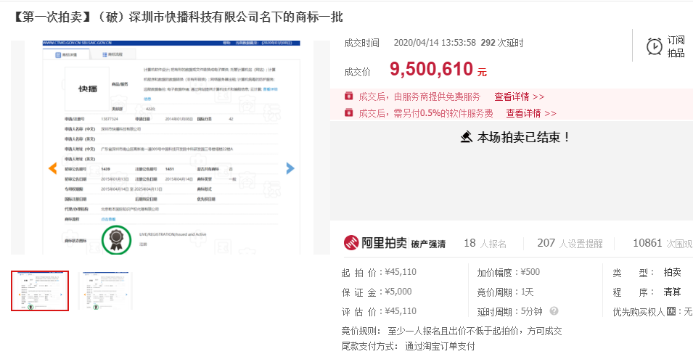This screenshot has height=354, width=693.
Task: Click the 阿里拍卖 logo
Action: click(374, 244)
